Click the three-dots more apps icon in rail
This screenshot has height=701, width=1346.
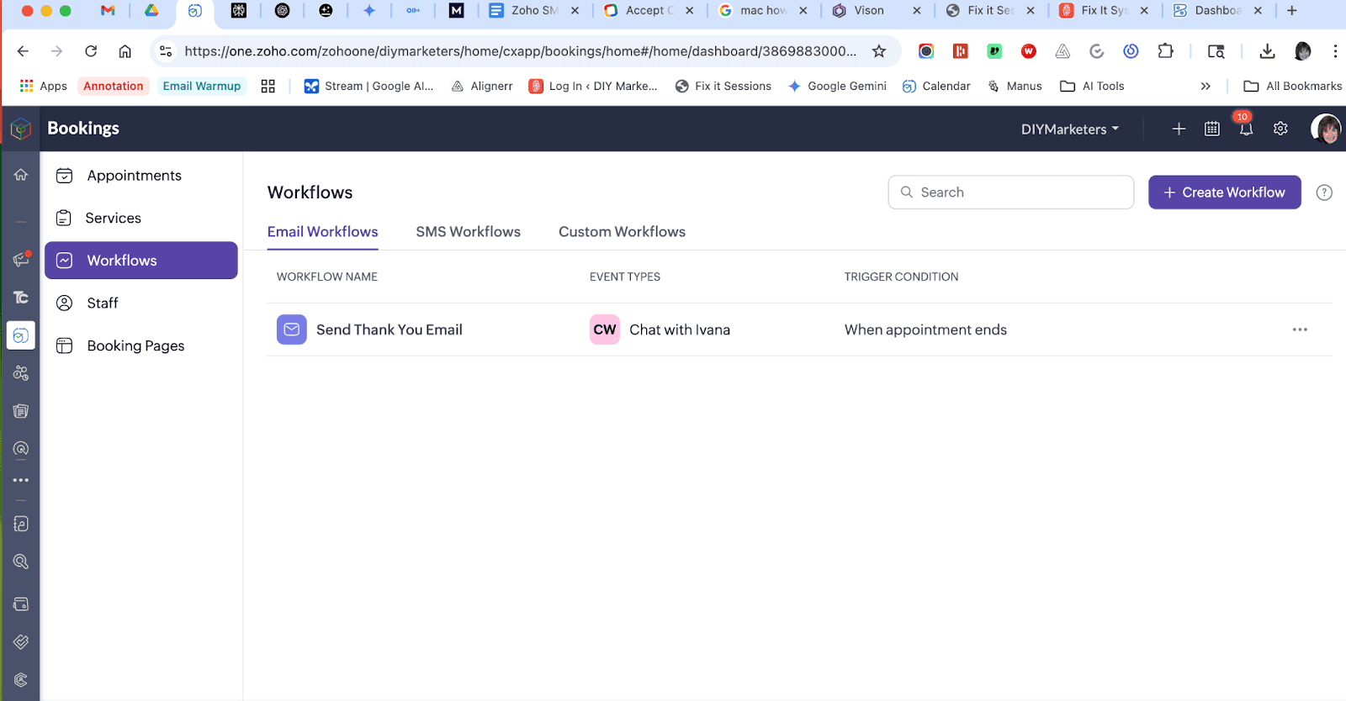21,480
